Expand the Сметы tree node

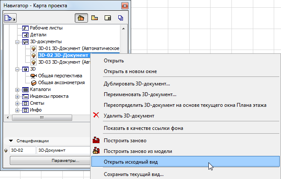click(17, 103)
